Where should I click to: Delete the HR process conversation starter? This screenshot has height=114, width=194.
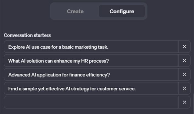point(185,60)
